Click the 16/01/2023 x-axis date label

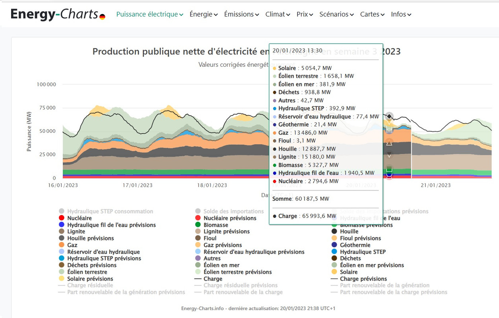point(63,185)
